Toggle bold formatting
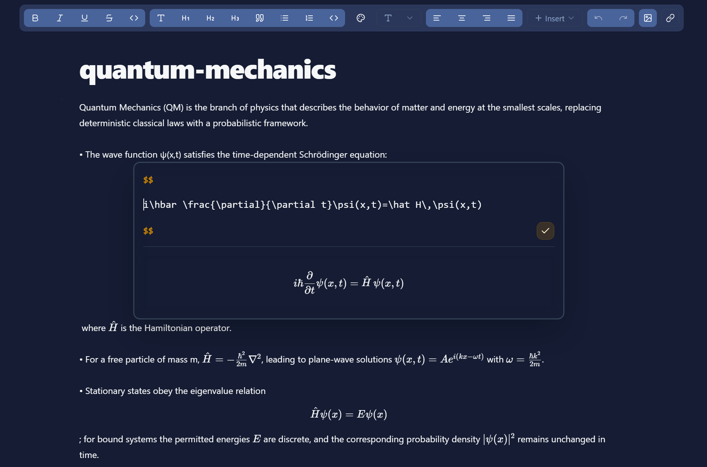Screen dimensions: 707x467 [x=35, y=18]
